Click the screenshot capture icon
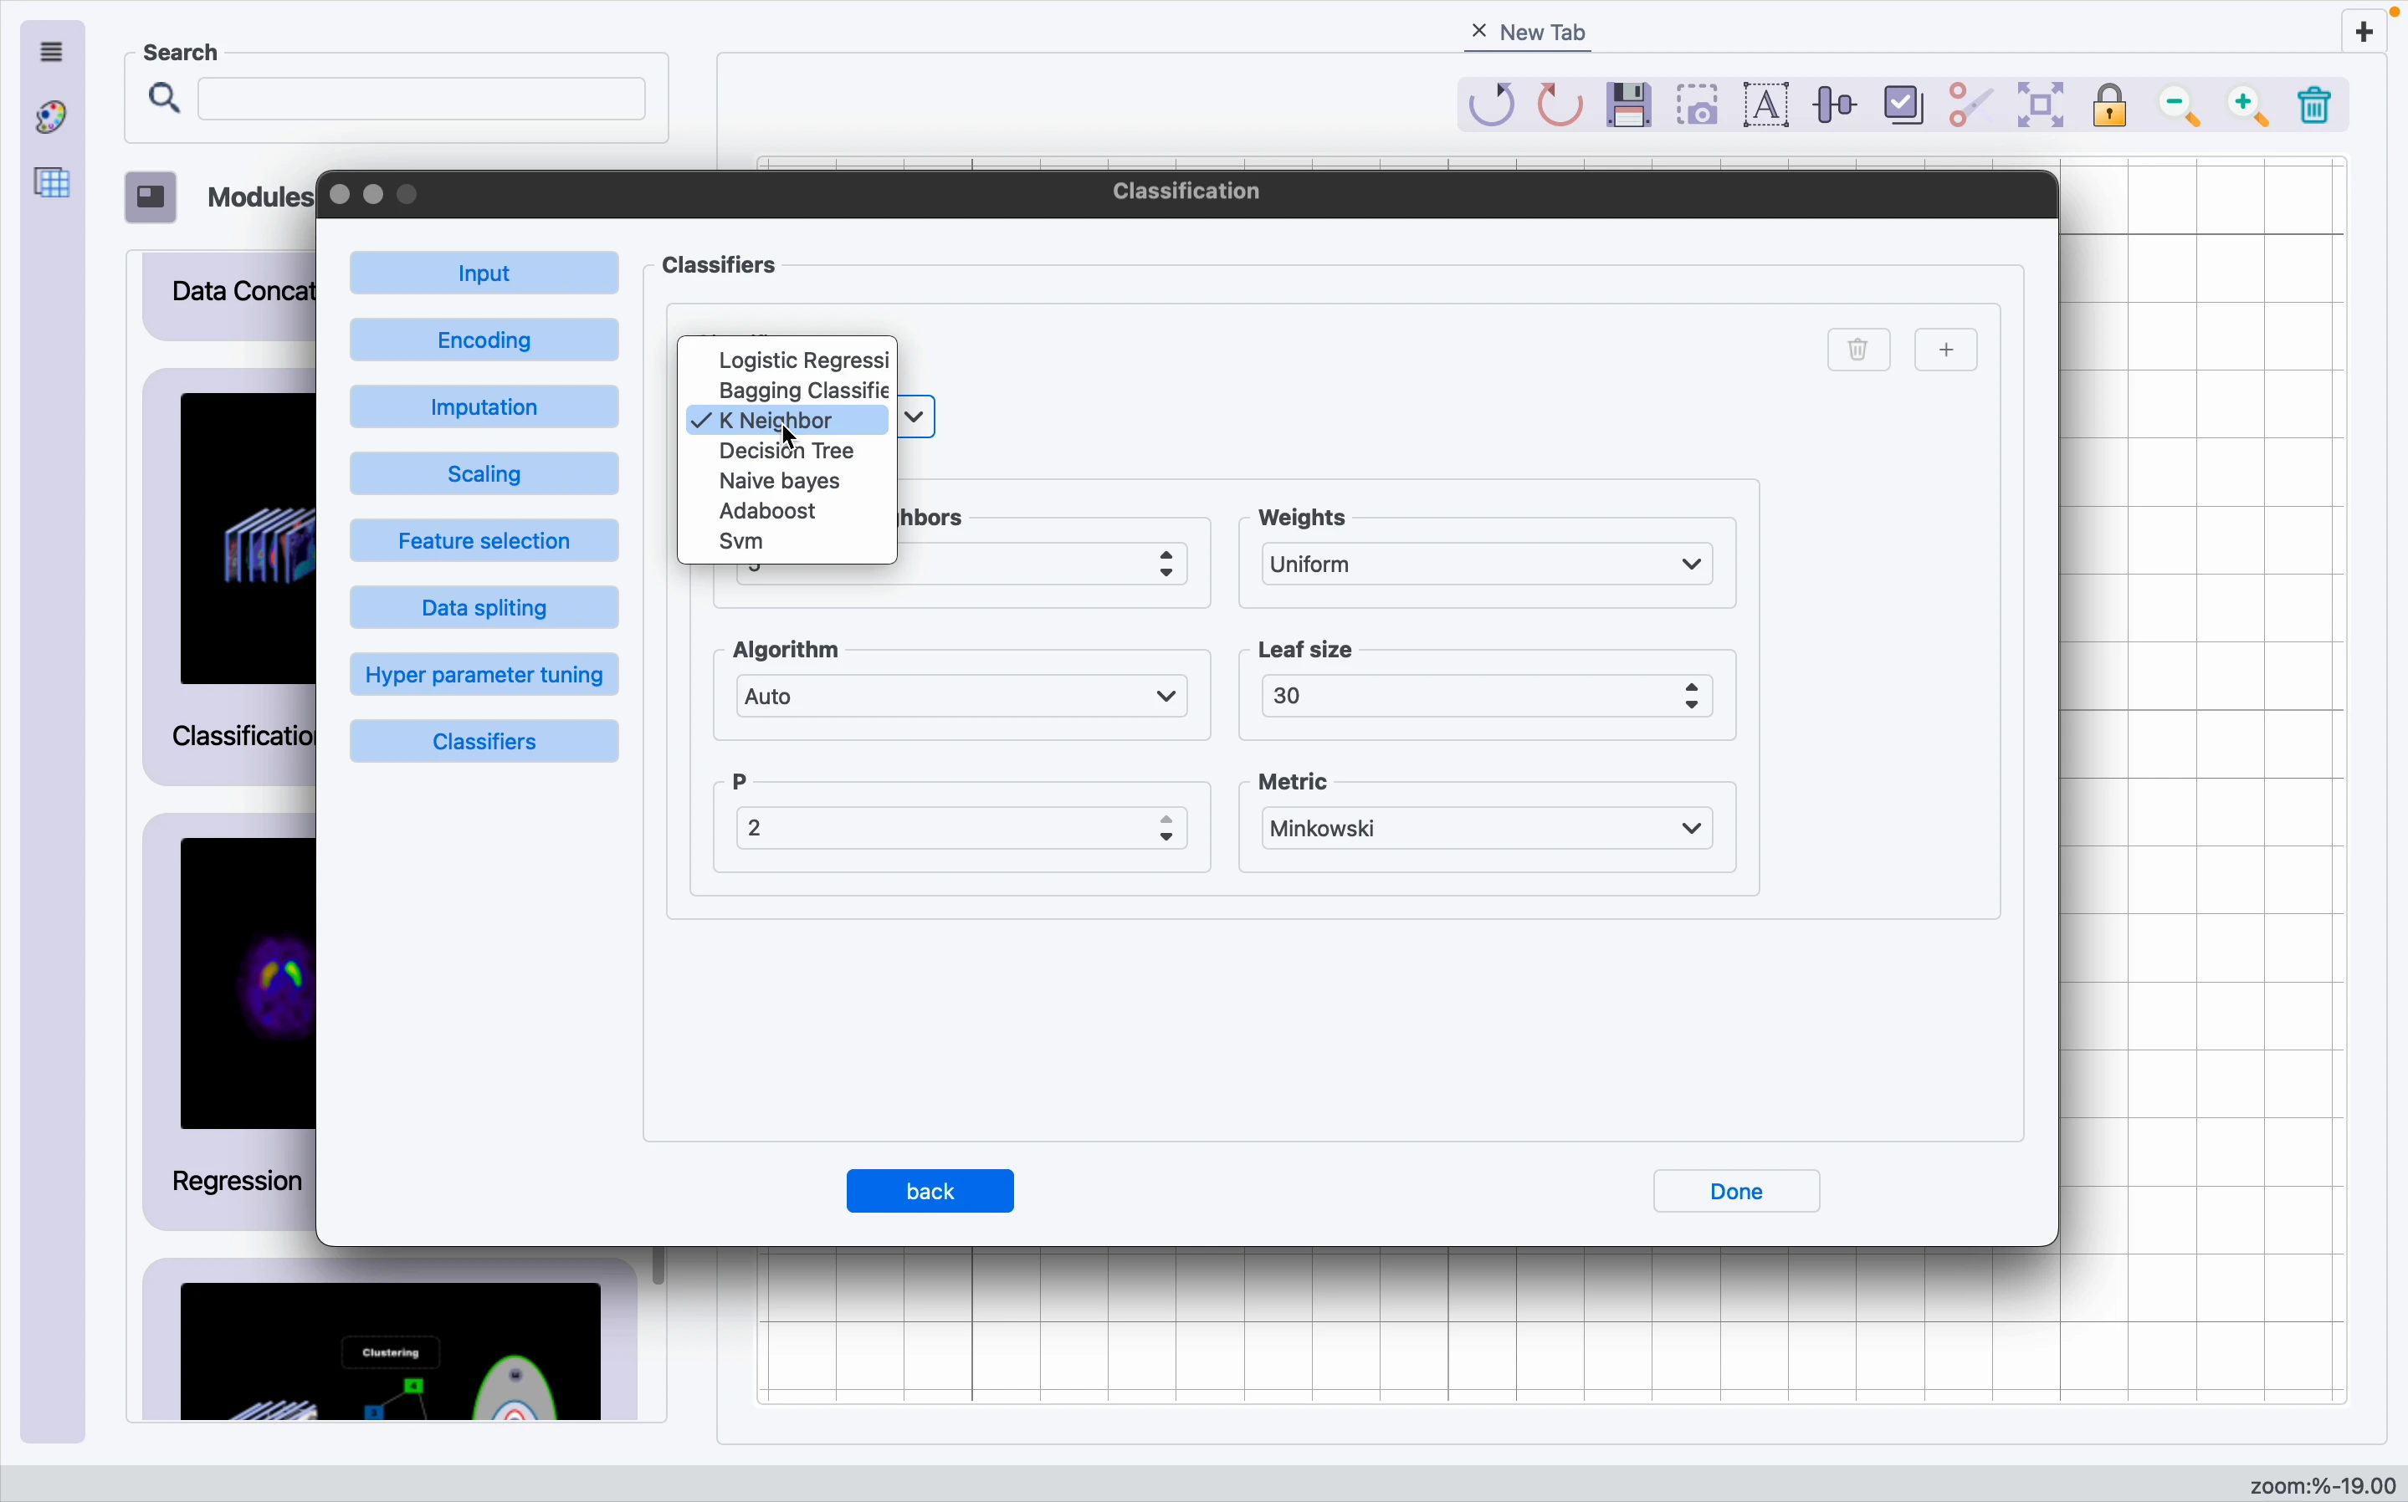 click(1700, 105)
